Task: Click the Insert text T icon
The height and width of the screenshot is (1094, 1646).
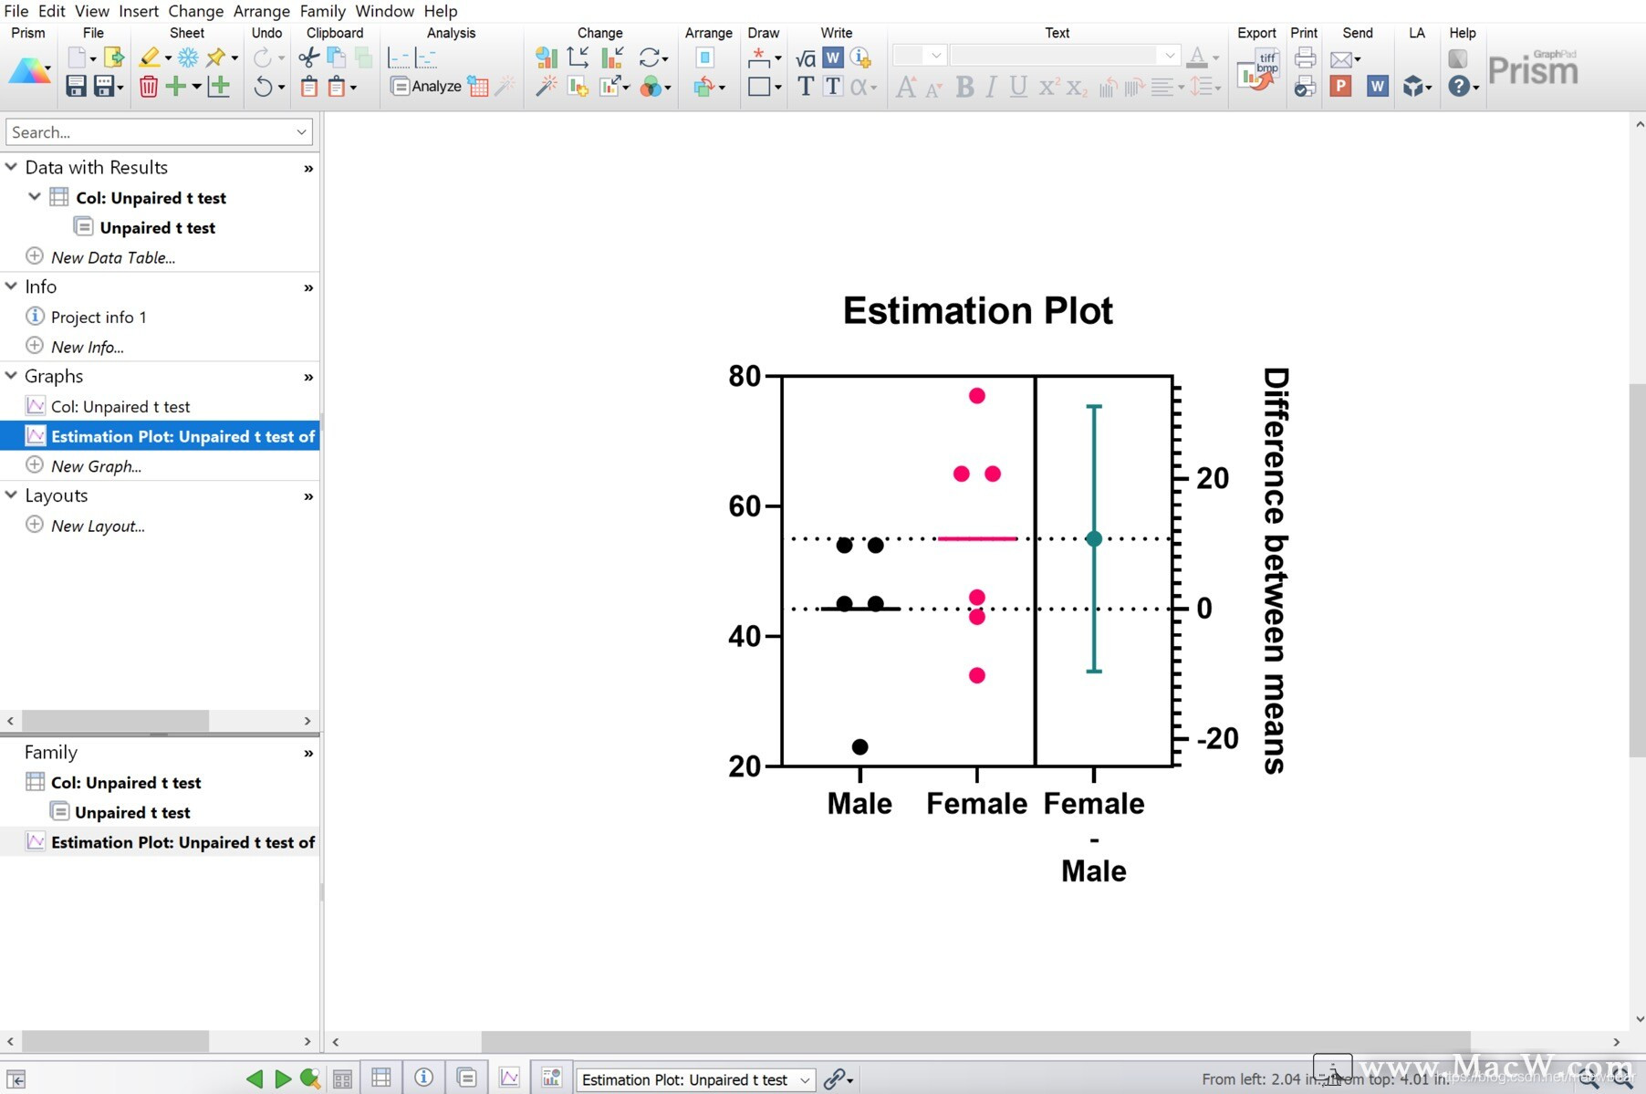Action: click(806, 87)
